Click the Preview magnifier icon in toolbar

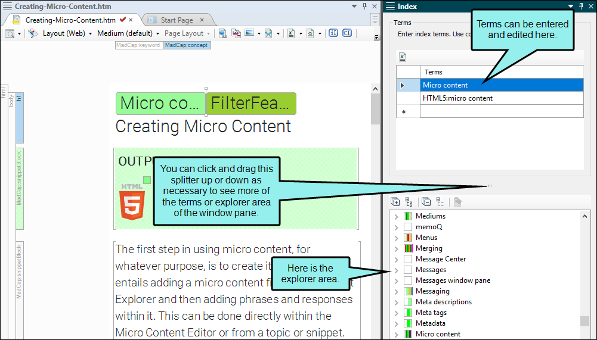[10, 33]
